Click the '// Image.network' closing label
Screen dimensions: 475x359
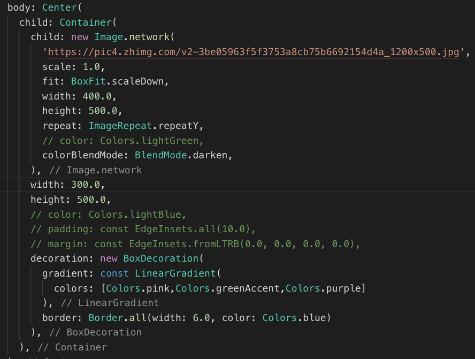[95, 170]
